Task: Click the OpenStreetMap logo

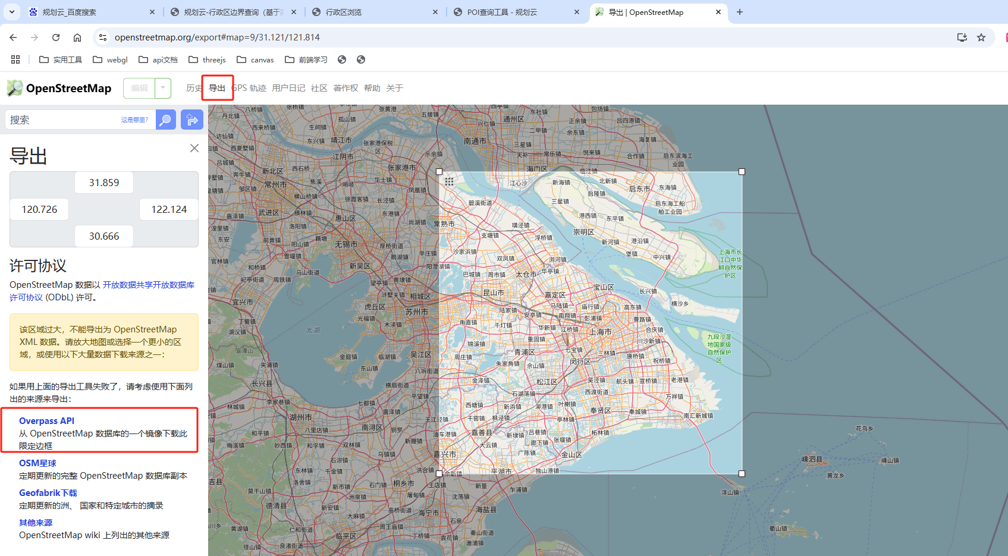Action: (59, 88)
